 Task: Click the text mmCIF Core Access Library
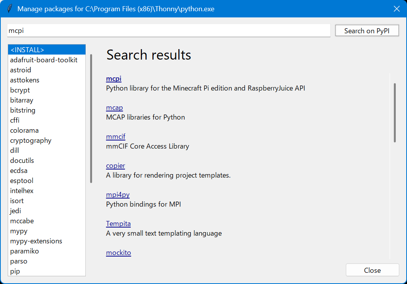pyautogui.click(x=147, y=146)
